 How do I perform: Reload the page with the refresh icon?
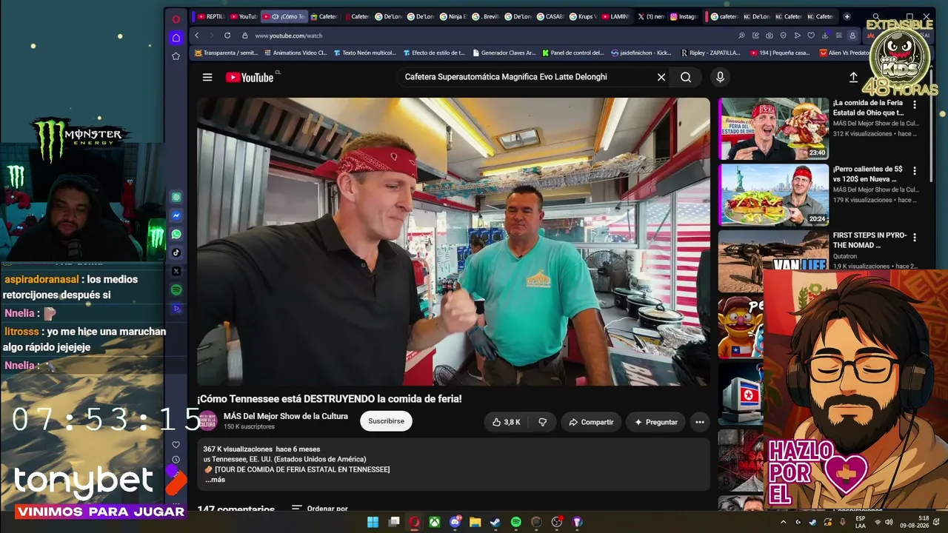(227, 36)
